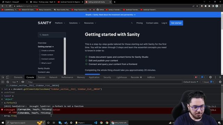Open Connect content sidebar item
223x125 pixels.
(x=48, y=59)
